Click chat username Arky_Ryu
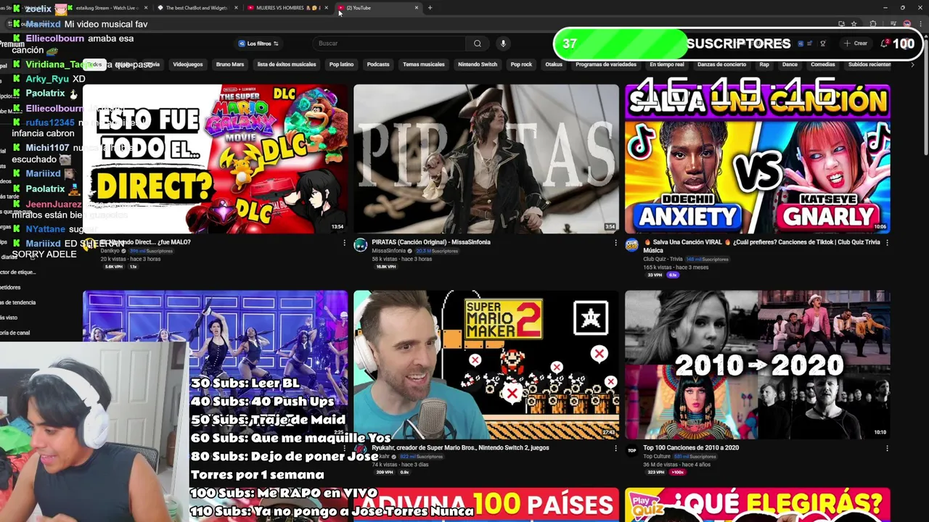929x522 pixels. [x=47, y=79]
